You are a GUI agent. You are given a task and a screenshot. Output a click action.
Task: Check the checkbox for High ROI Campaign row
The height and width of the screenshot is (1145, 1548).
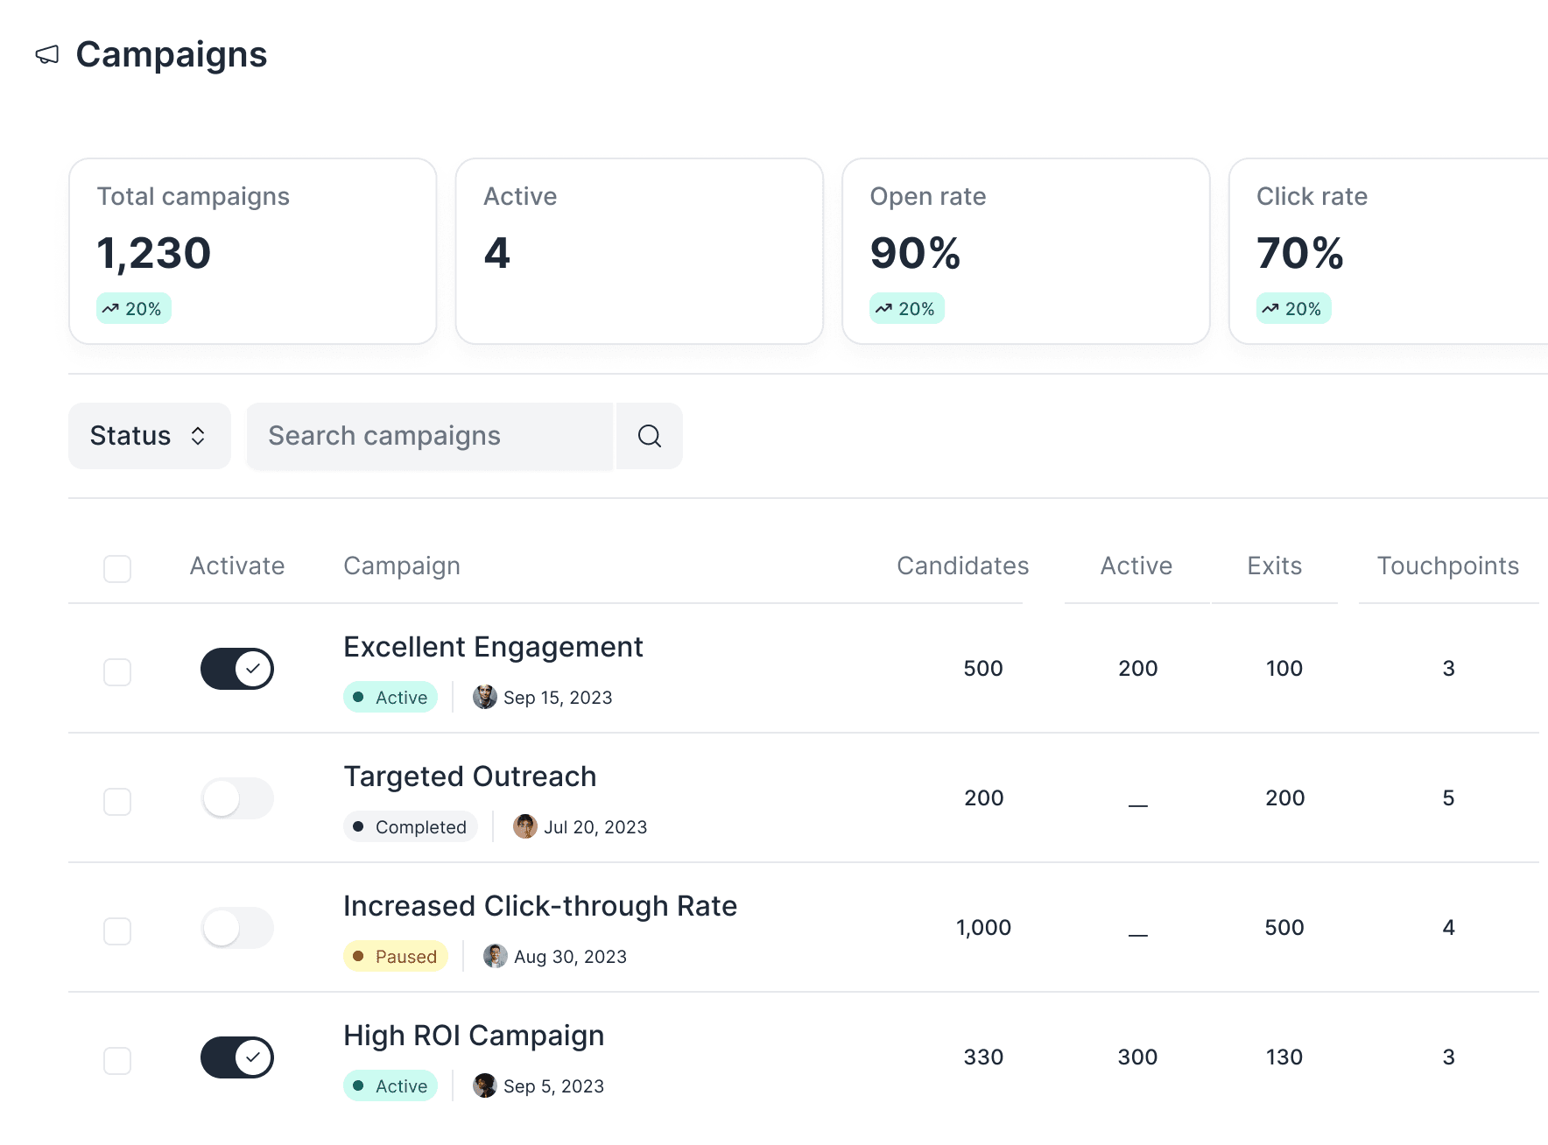click(x=116, y=1060)
